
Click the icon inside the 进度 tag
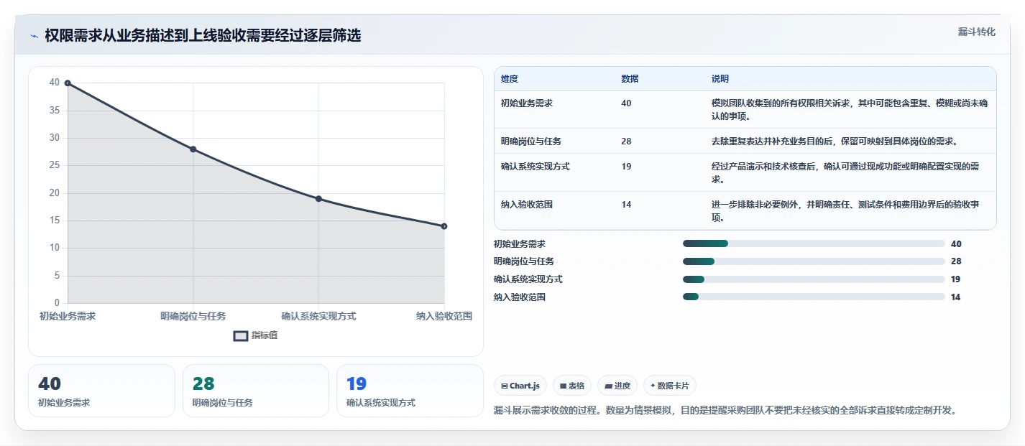[x=608, y=386]
